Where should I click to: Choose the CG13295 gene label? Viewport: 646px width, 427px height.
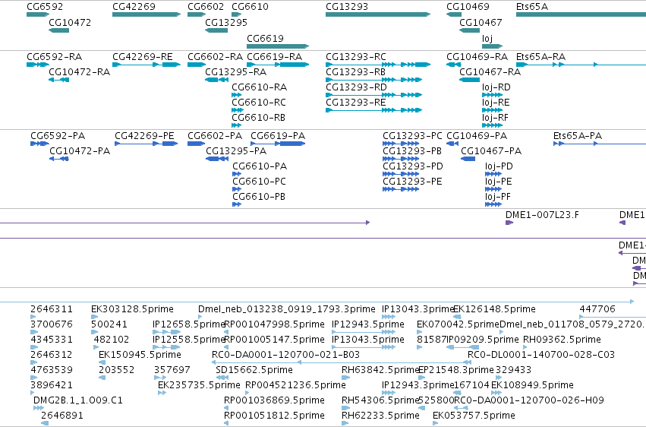226,23
